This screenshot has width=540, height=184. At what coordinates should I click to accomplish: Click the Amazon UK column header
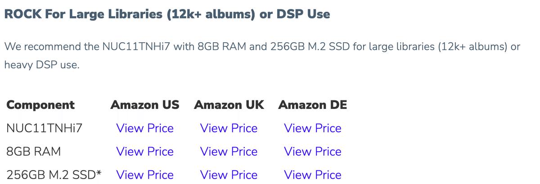point(229,105)
